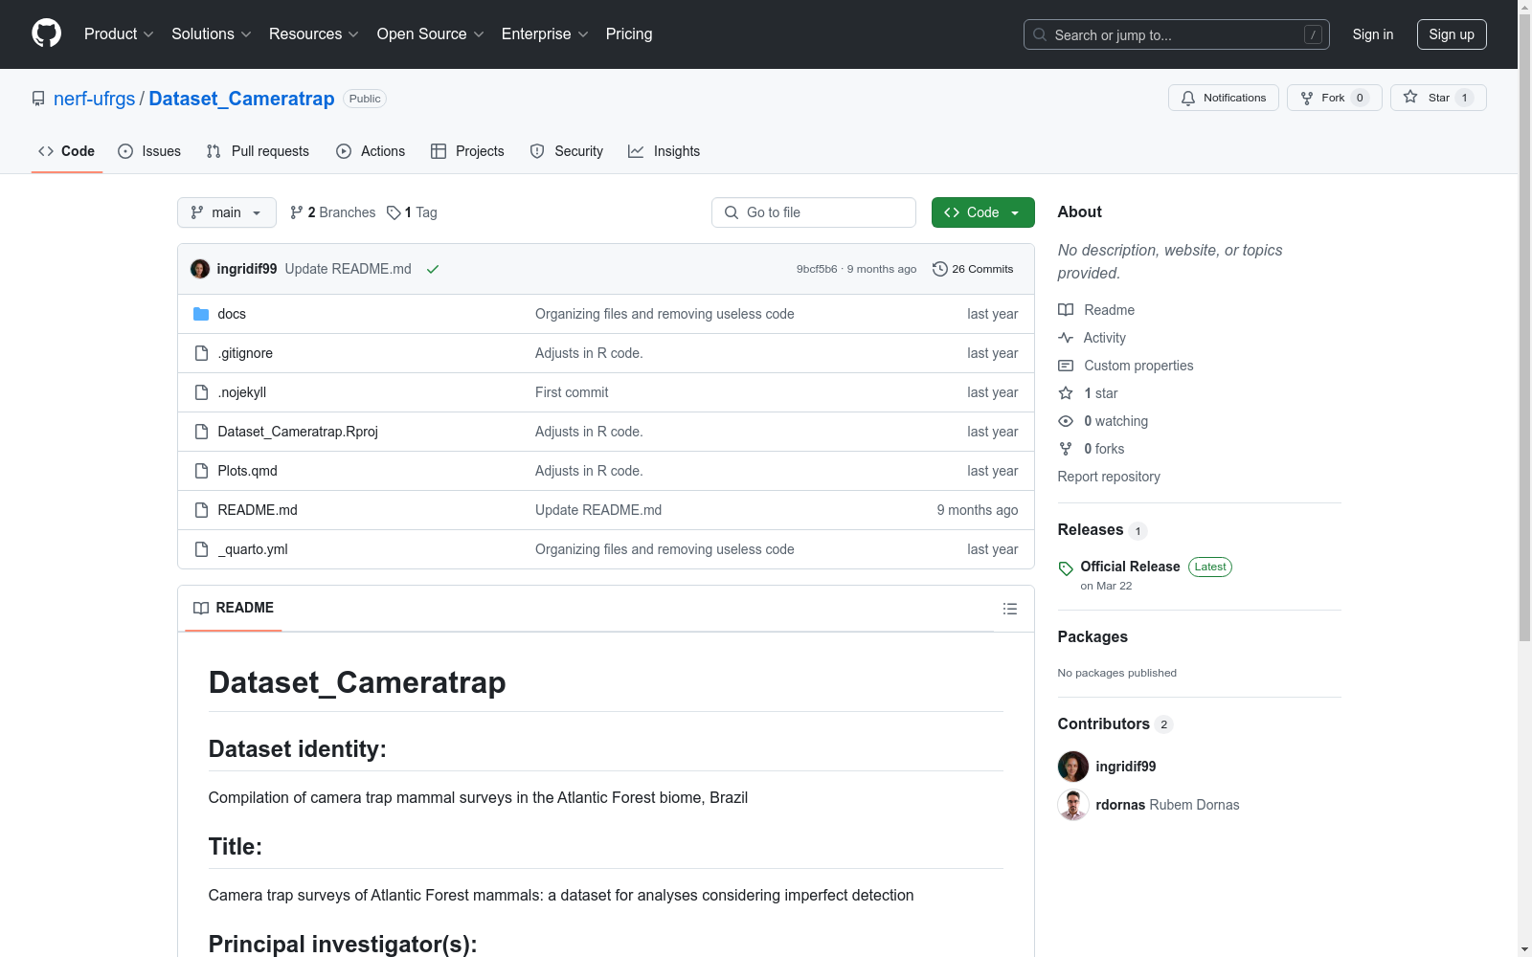
Task: Click the file icon beside Plots.qmd
Action: [x=201, y=471]
